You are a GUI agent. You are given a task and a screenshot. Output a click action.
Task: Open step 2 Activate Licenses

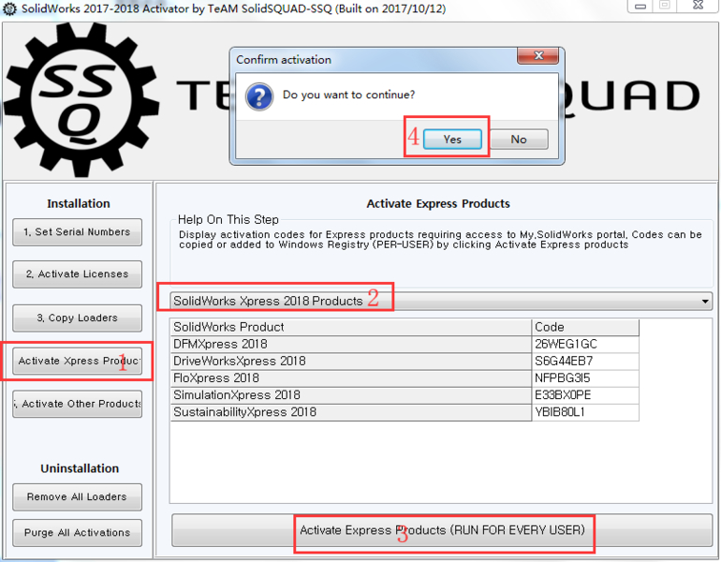(77, 274)
